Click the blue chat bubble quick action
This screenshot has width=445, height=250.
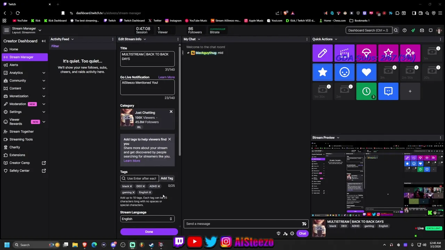coord(388,91)
